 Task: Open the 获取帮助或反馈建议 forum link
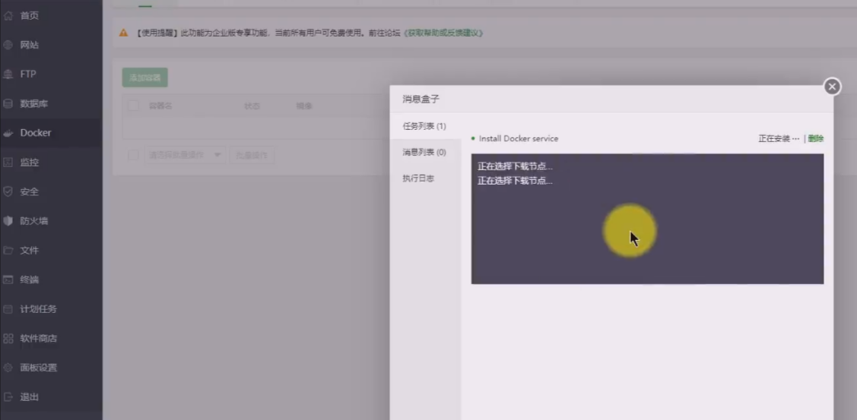[444, 33]
